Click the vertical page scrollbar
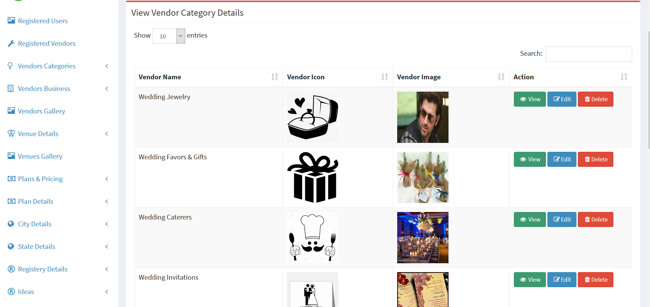This screenshot has width=650, height=307. tap(649, 89)
